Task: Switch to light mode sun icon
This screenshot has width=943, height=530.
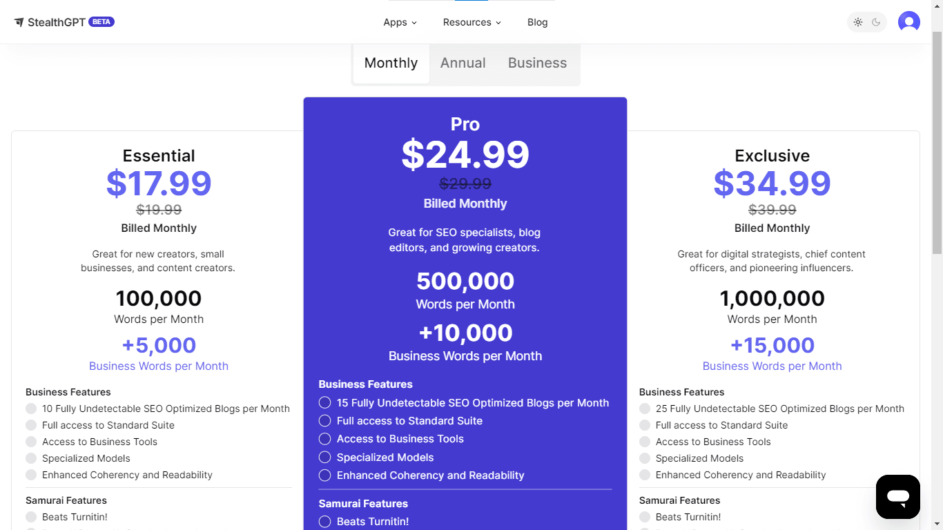Action: point(858,22)
